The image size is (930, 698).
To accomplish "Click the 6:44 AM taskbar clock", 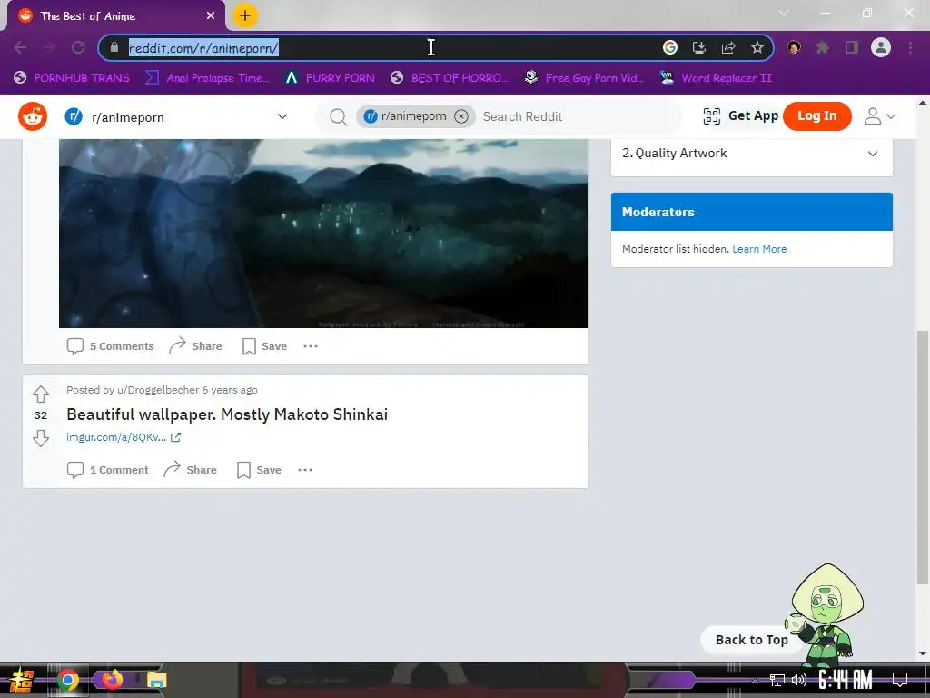I will coord(846,679).
